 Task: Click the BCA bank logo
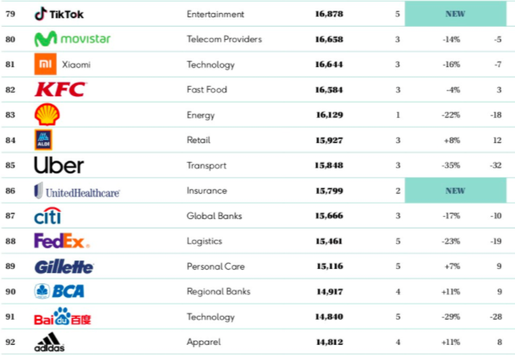59,291
